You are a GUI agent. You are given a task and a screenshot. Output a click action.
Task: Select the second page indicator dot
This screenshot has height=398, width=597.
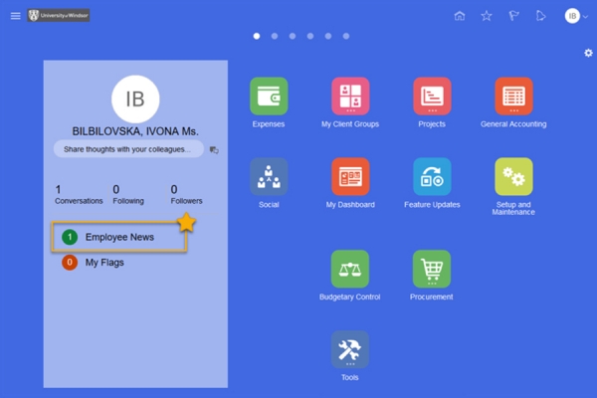pos(275,36)
